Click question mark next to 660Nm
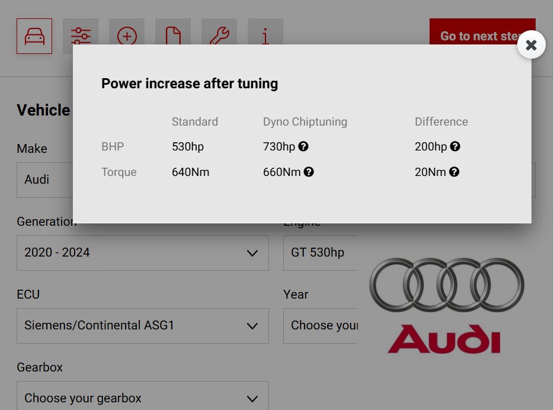554x410 pixels. tap(309, 172)
